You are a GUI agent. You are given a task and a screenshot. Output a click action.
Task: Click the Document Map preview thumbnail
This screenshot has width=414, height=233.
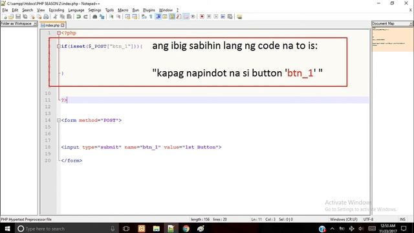pyautogui.click(x=392, y=39)
